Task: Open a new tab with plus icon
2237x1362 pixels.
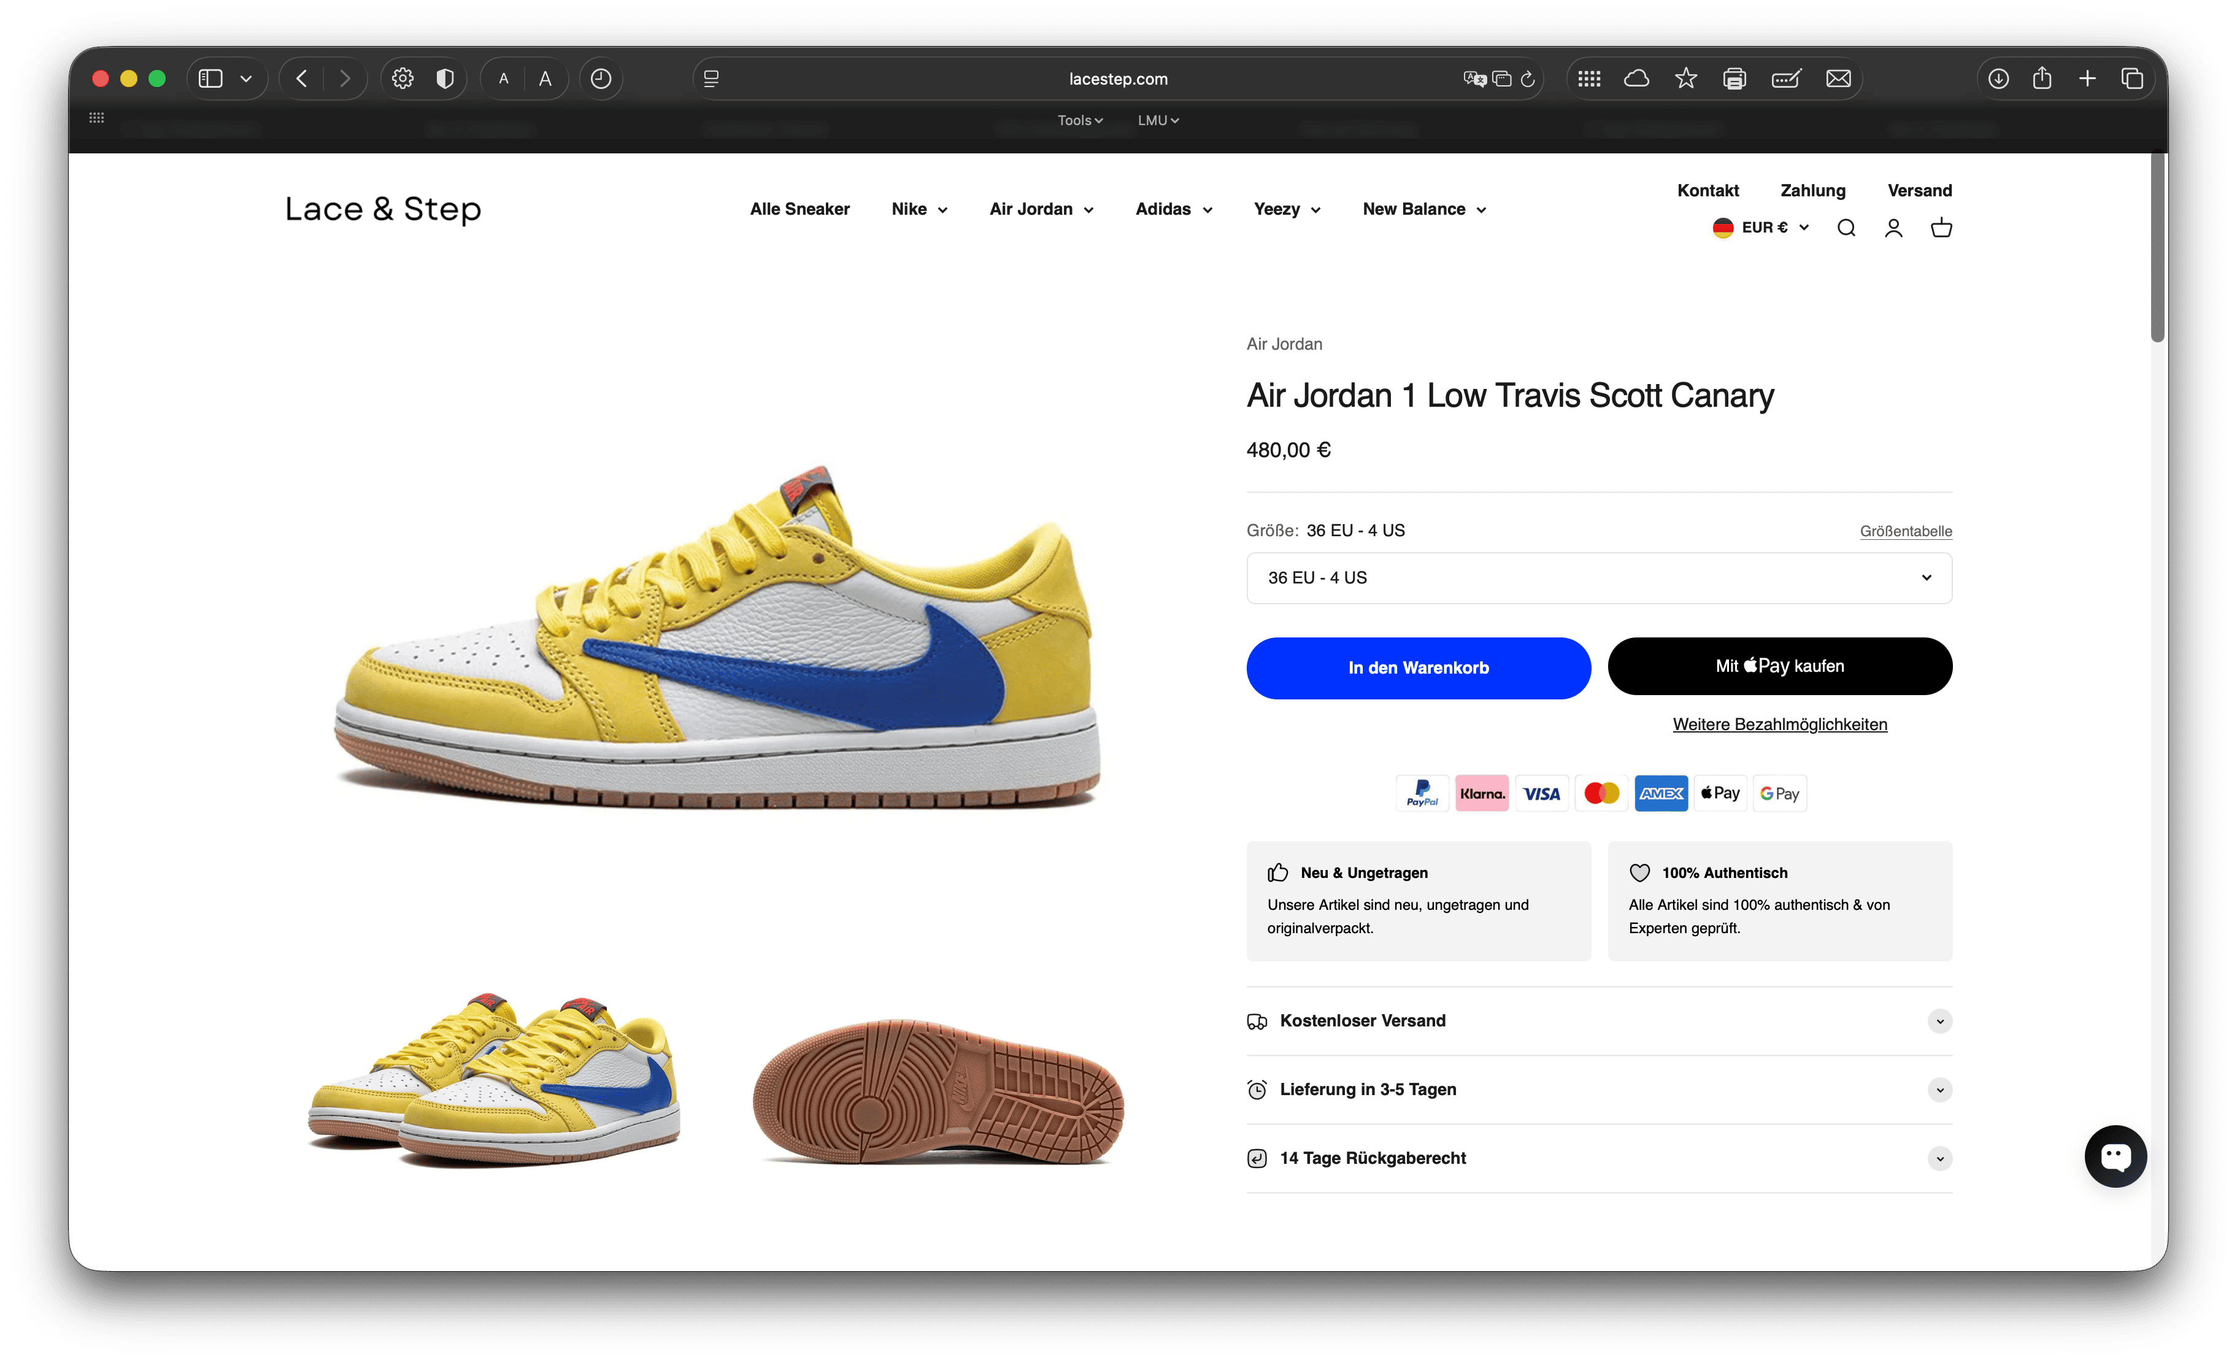Action: pos(2087,79)
